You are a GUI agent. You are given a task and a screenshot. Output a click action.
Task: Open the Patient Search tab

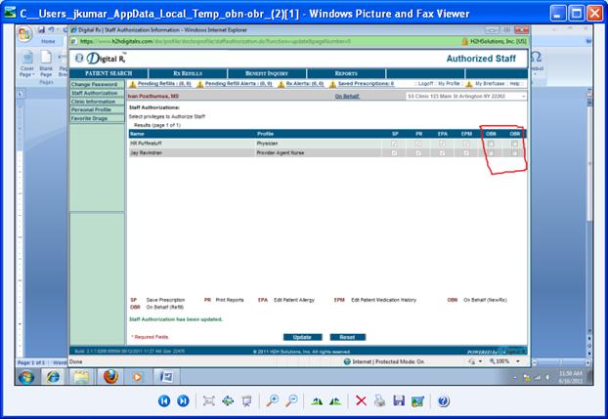[109, 73]
